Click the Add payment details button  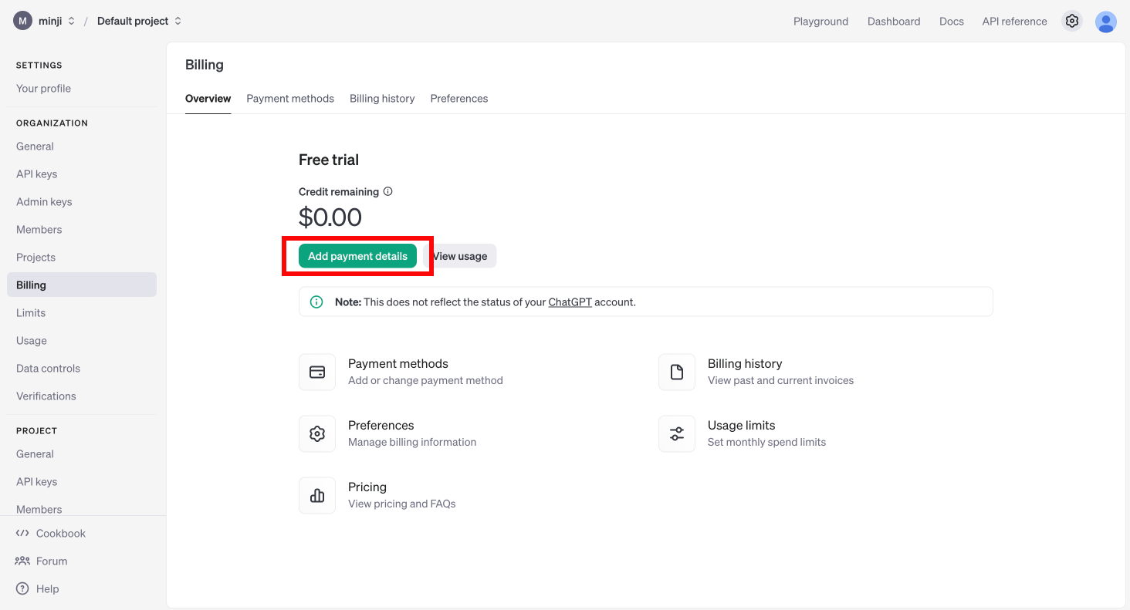click(x=357, y=256)
